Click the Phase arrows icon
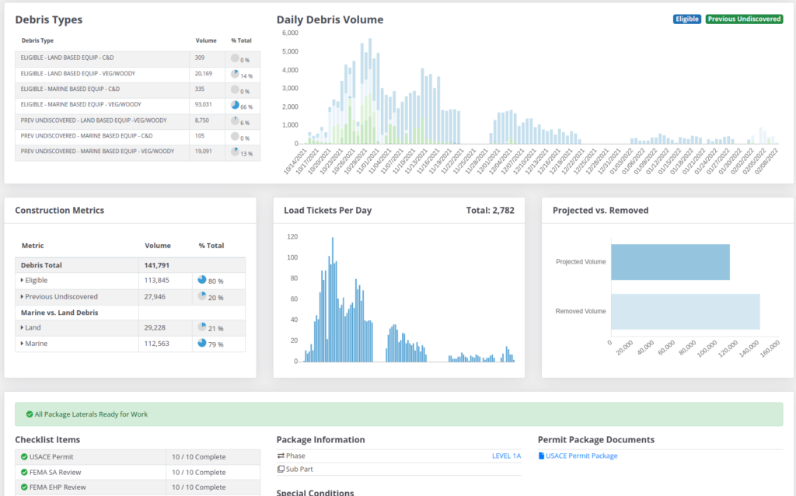796x496 pixels. tap(281, 456)
